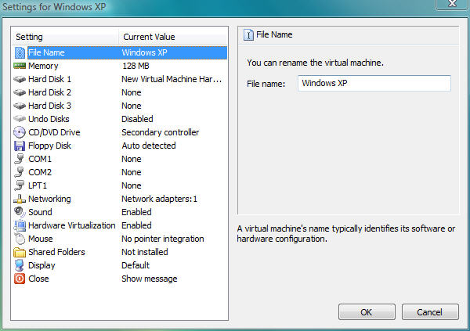The width and height of the screenshot is (470, 331).
Task: Click the 'Default' display value
Action: point(136,265)
